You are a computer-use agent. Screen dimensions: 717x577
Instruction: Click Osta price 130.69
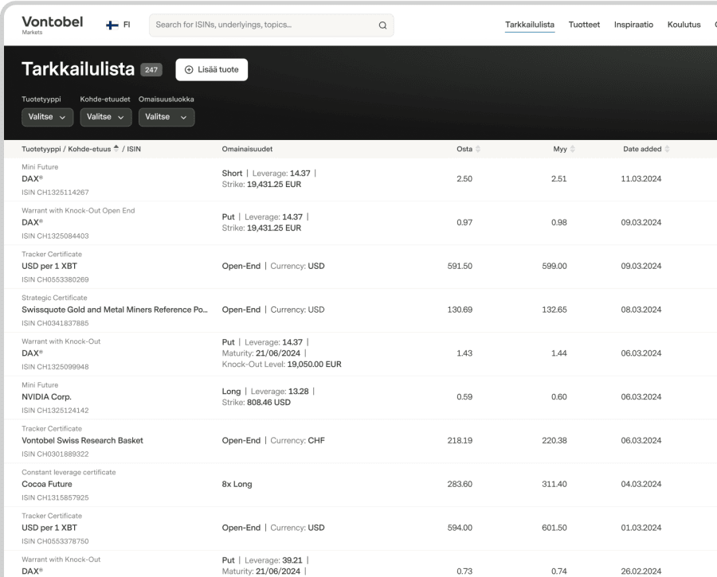(460, 310)
